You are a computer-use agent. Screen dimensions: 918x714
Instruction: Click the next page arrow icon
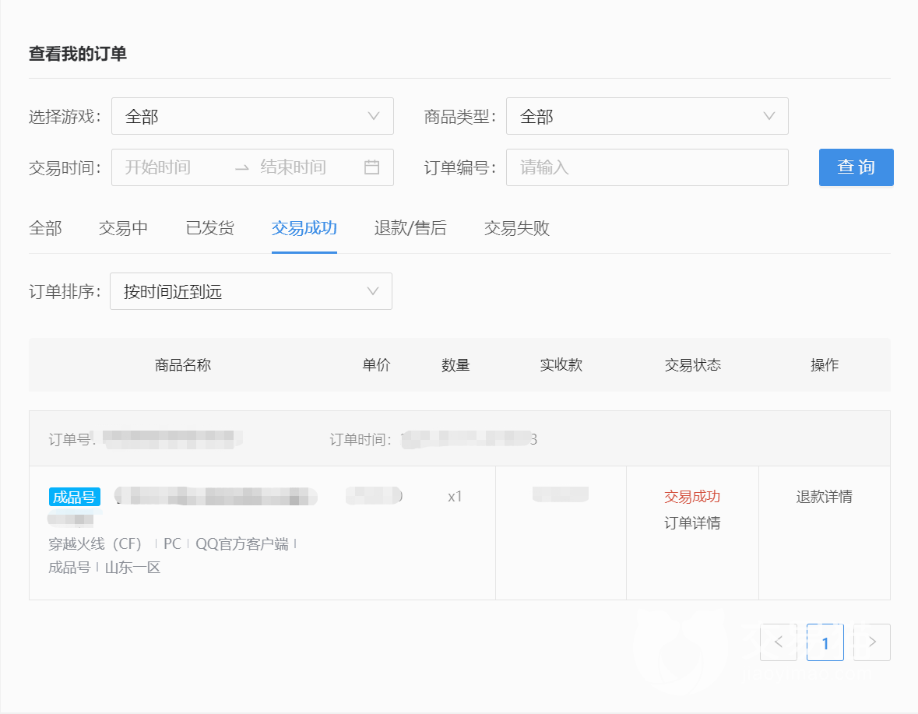(x=872, y=642)
